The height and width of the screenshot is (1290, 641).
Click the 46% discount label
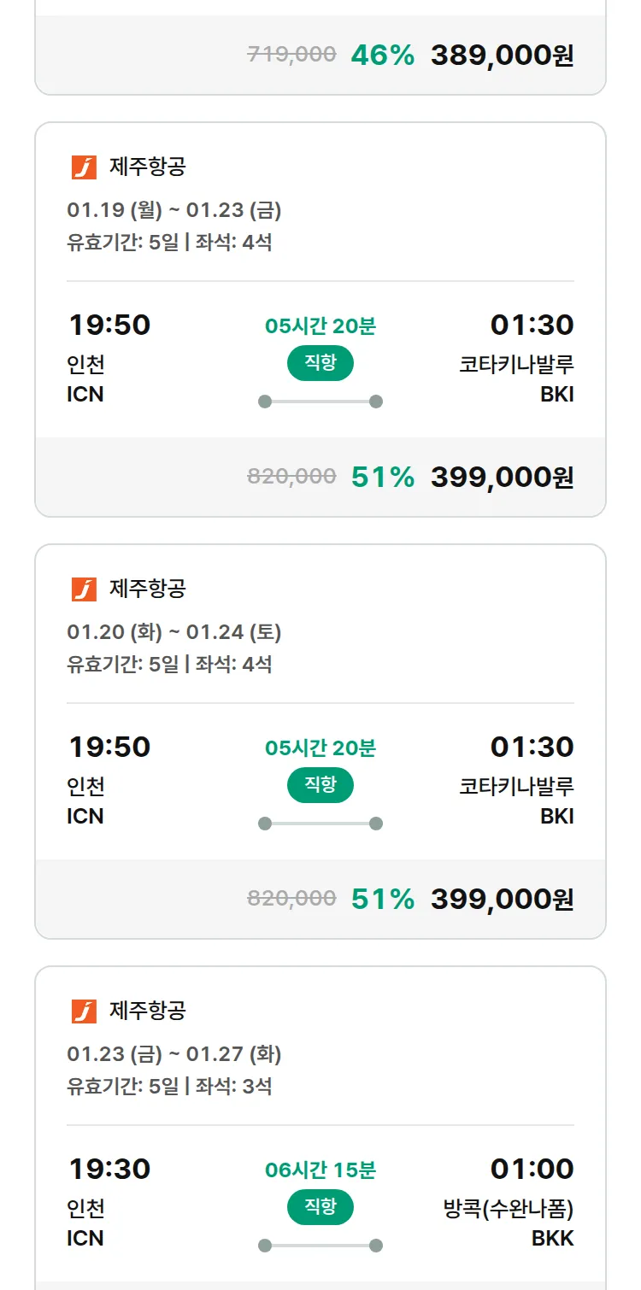pyautogui.click(x=382, y=56)
